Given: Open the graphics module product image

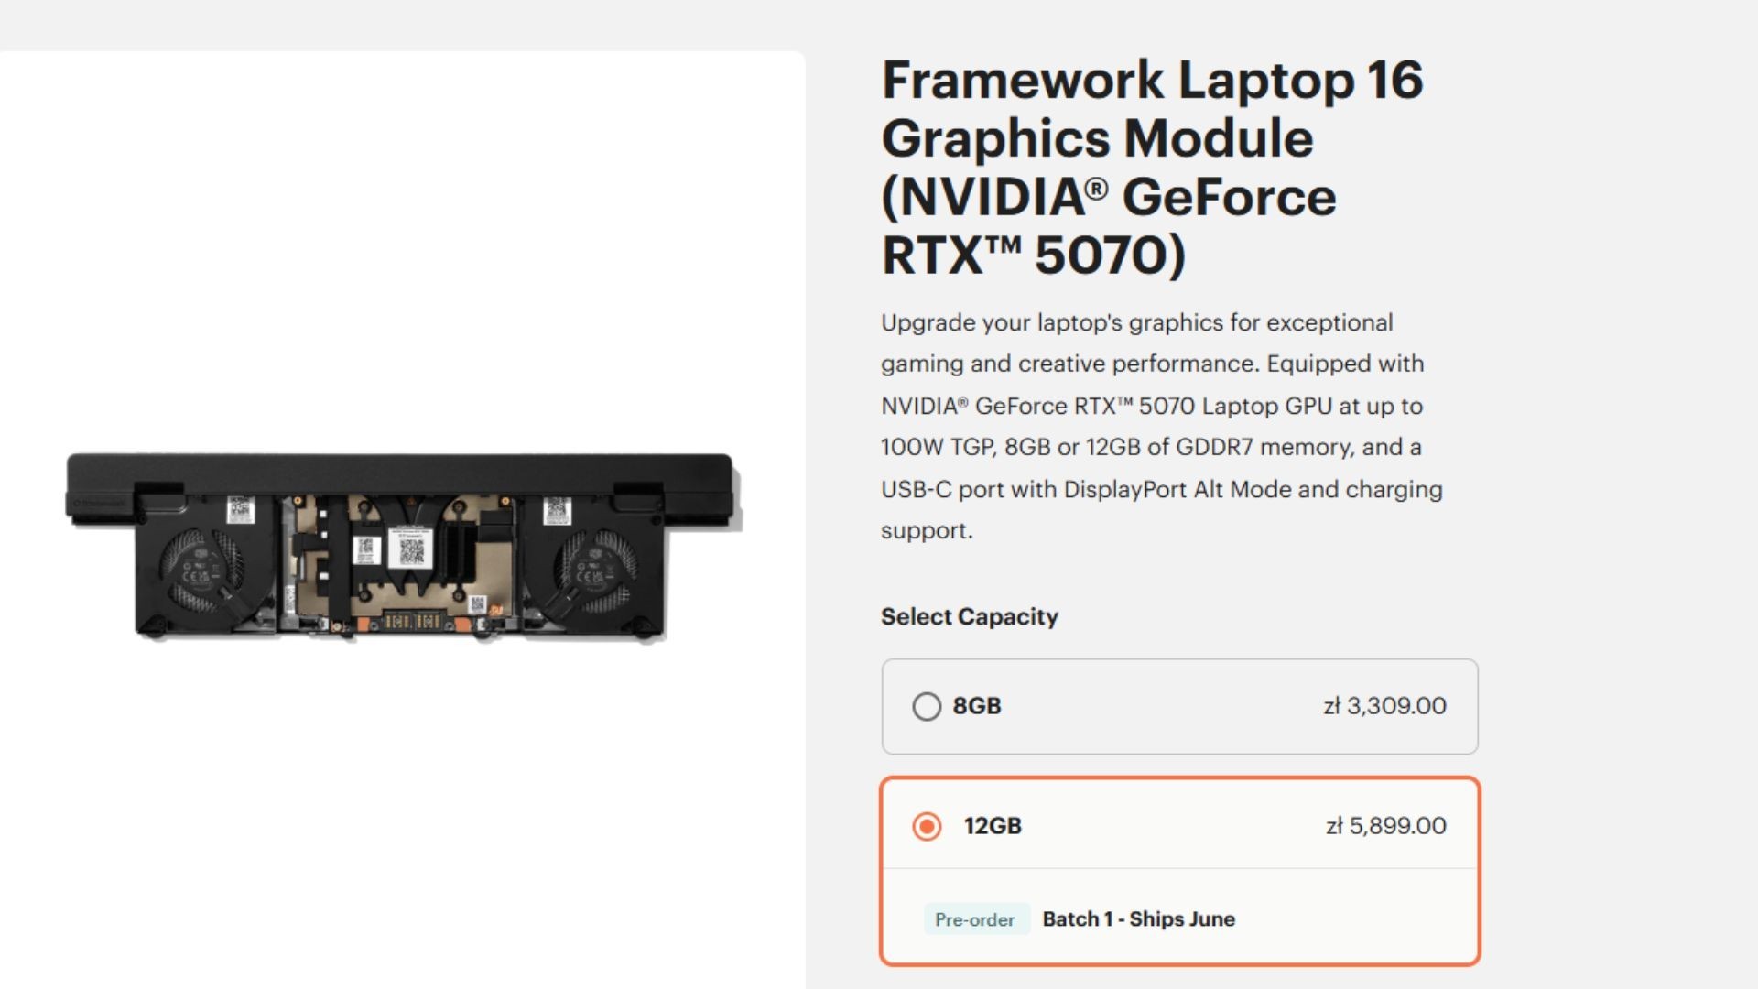Looking at the screenshot, I should click(403, 546).
